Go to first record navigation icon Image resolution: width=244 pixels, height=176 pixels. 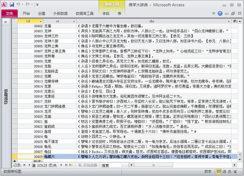point(24,165)
